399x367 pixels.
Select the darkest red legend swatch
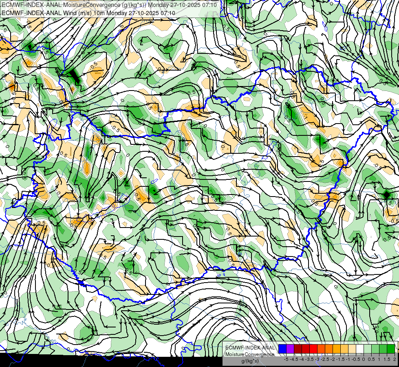pos(298,349)
